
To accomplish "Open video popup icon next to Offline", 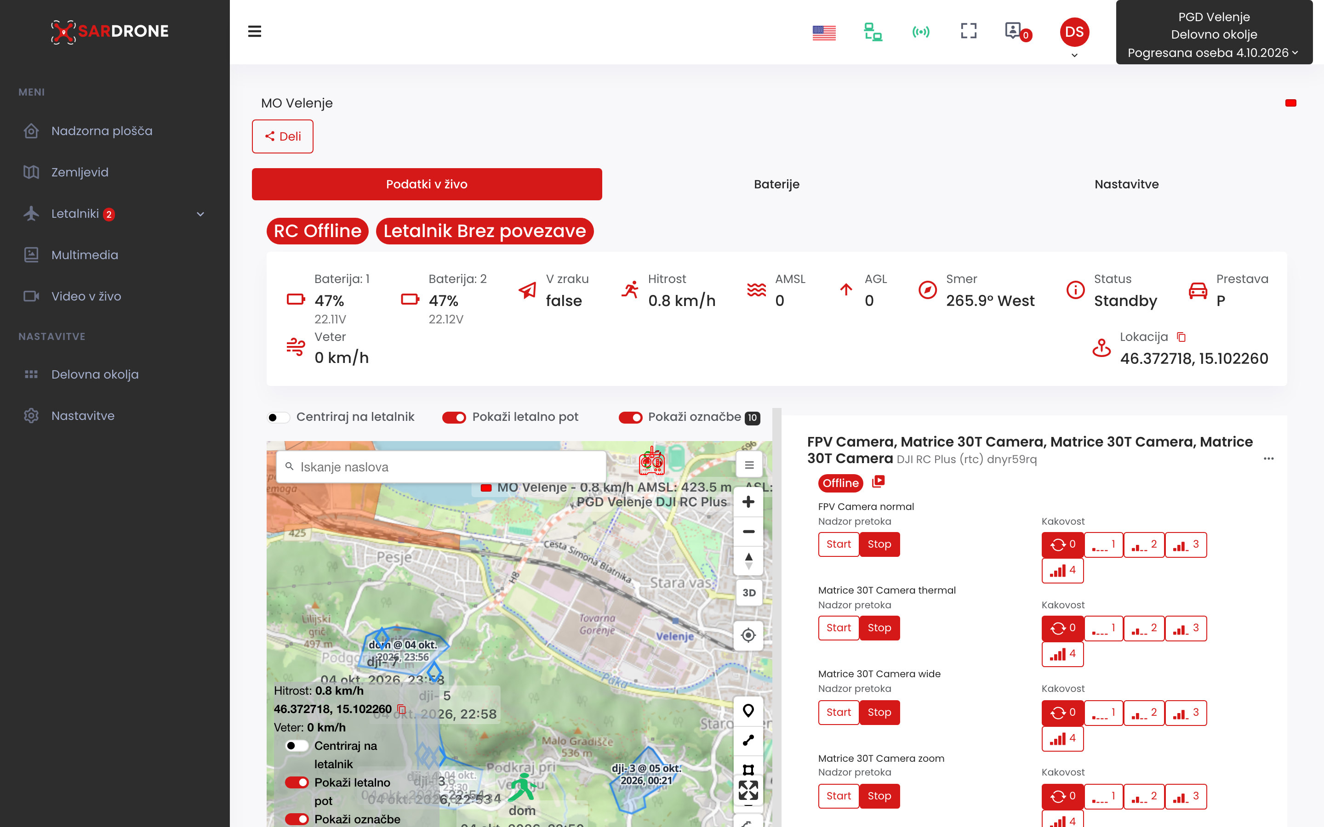I will click(x=878, y=481).
